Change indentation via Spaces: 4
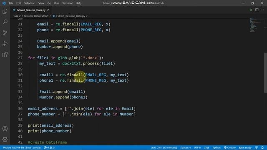The width and height of the screenshot is (267, 150). click(x=185, y=147)
